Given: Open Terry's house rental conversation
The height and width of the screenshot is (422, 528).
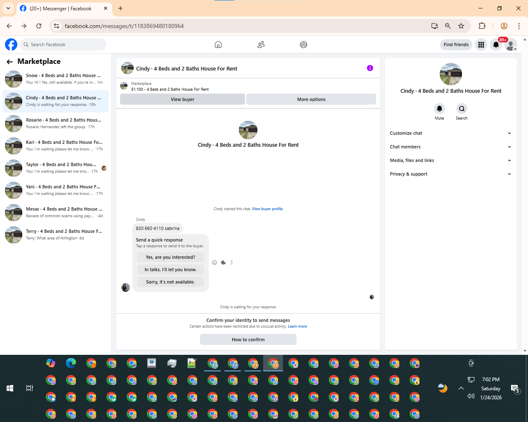Looking at the screenshot, I should (56, 234).
